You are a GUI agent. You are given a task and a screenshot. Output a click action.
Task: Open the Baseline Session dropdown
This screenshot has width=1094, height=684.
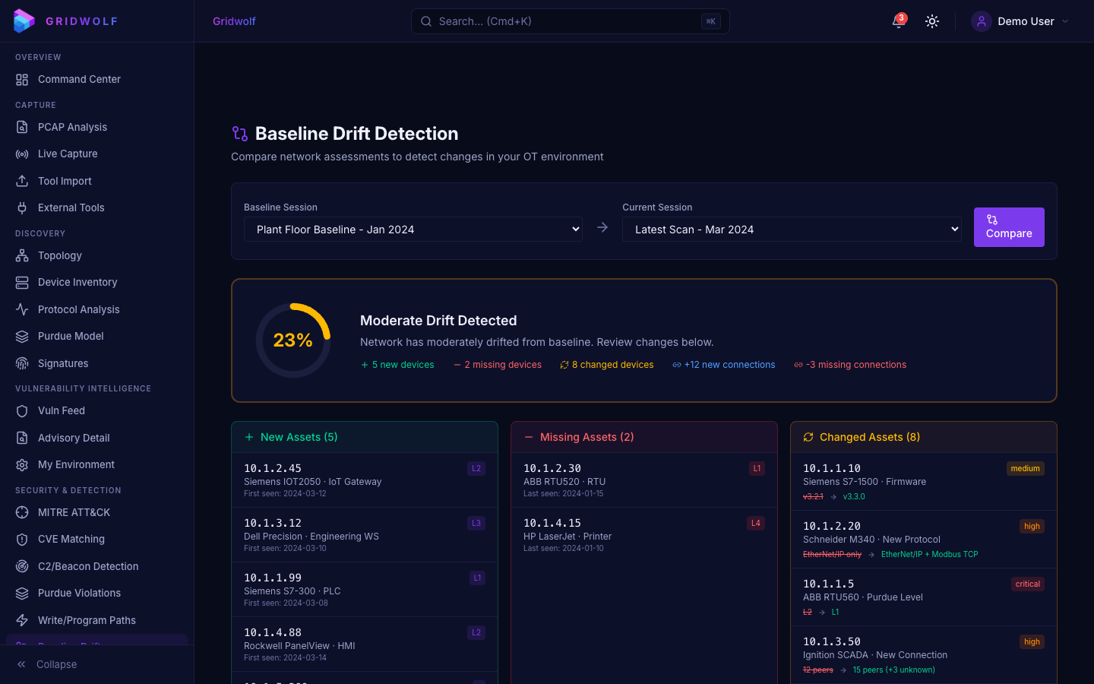pos(413,230)
